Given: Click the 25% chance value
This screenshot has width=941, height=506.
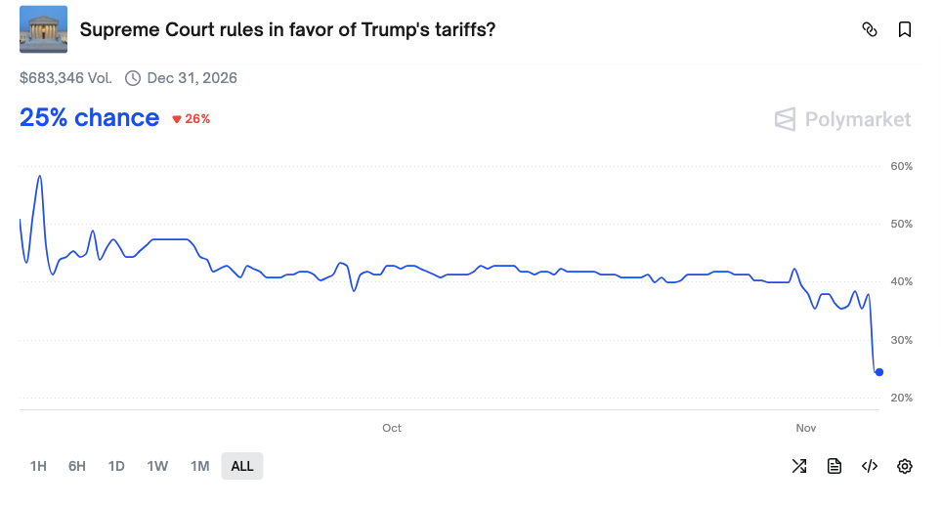Looking at the screenshot, I should pyautogui.click(x=89, y=118).
